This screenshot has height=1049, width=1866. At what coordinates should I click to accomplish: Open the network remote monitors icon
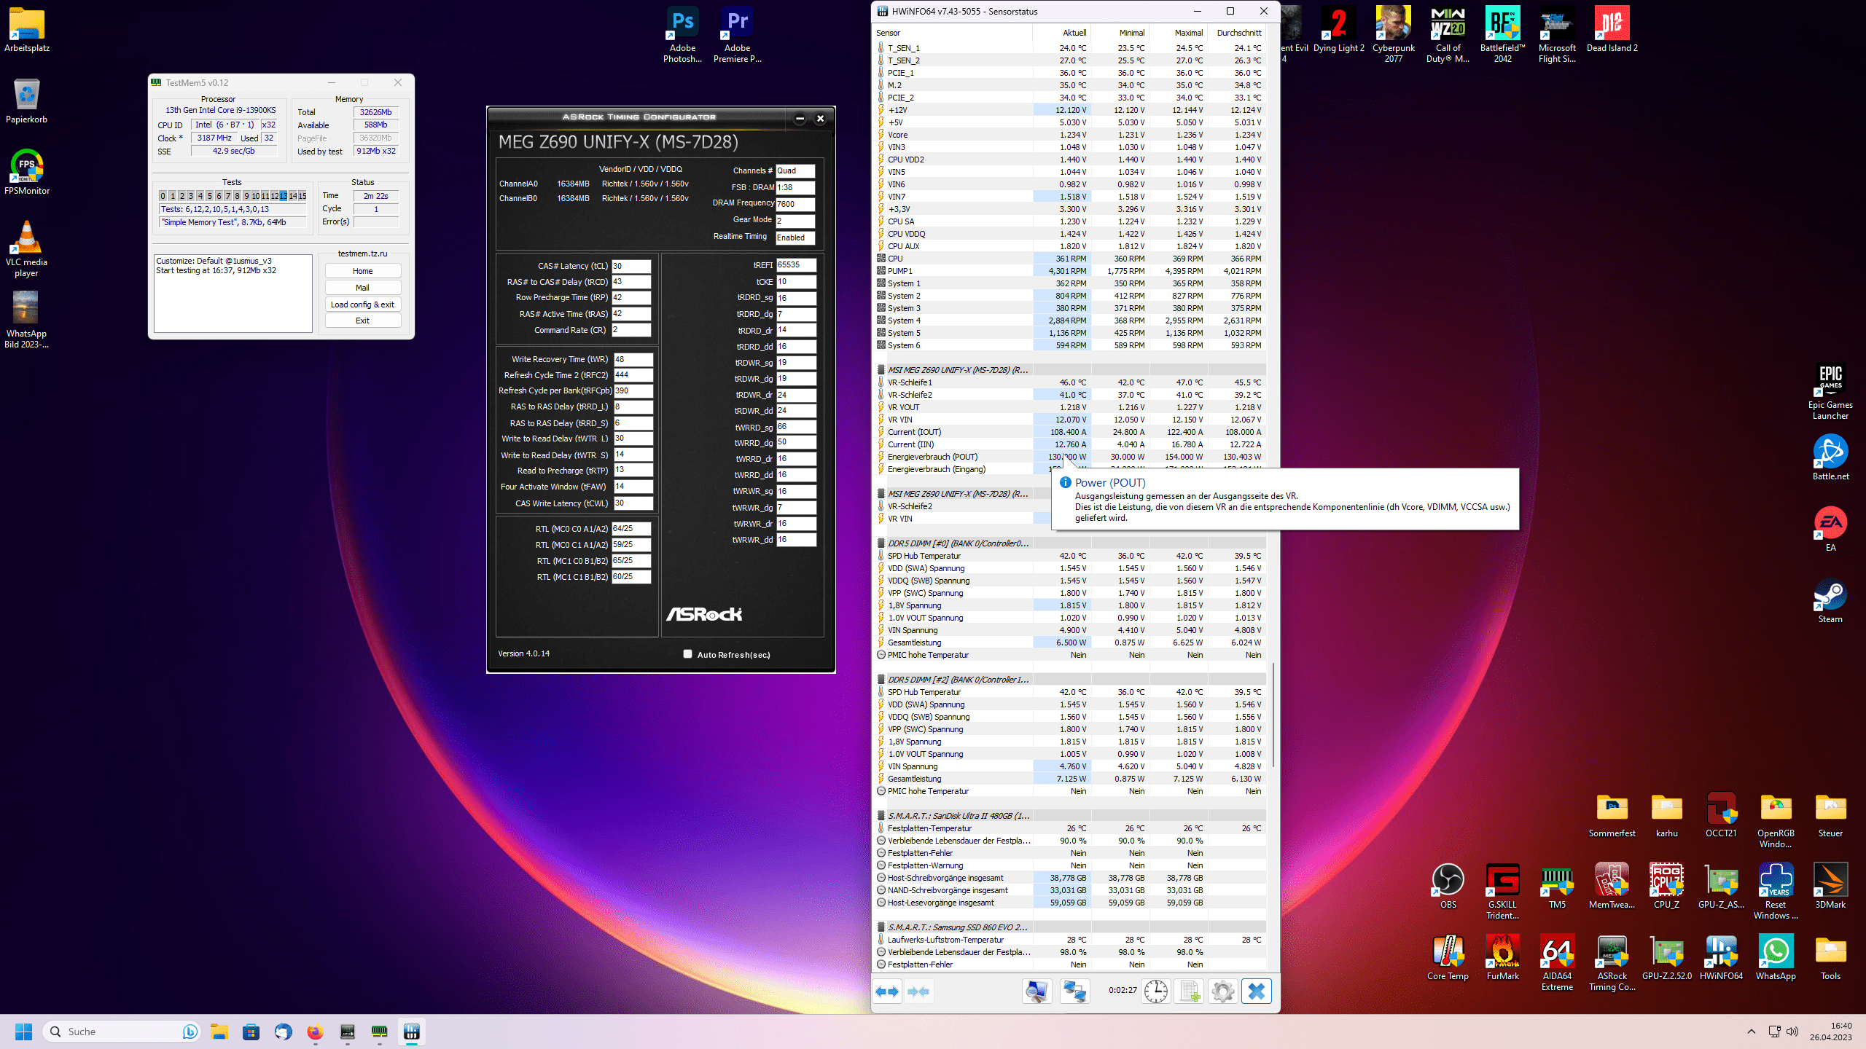(1074, 991)
